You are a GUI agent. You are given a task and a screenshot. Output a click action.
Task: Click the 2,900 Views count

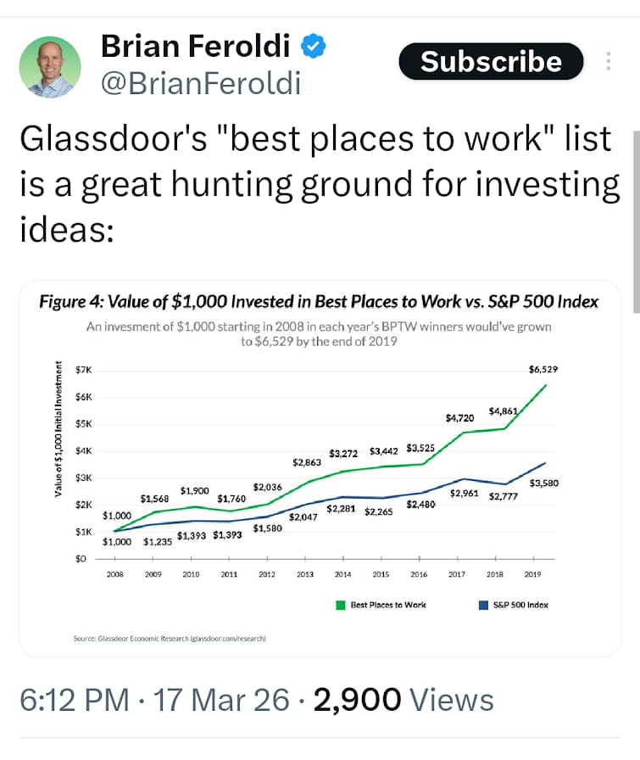(x=403, y=700)
